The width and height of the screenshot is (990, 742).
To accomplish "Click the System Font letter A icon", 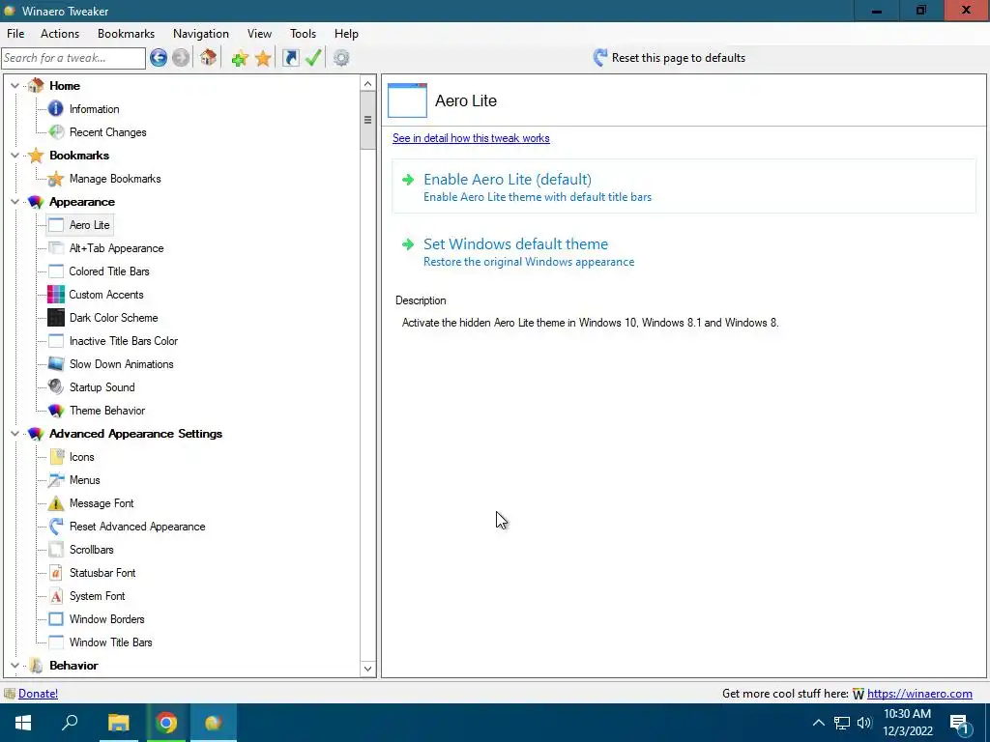I will [x=55, y=595].
